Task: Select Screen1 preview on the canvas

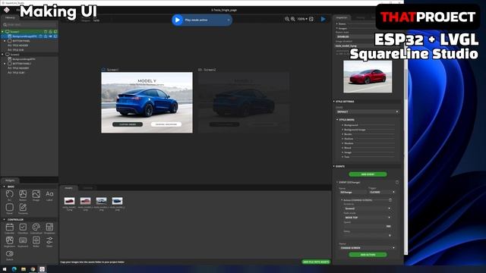Action: coord(147,102)
